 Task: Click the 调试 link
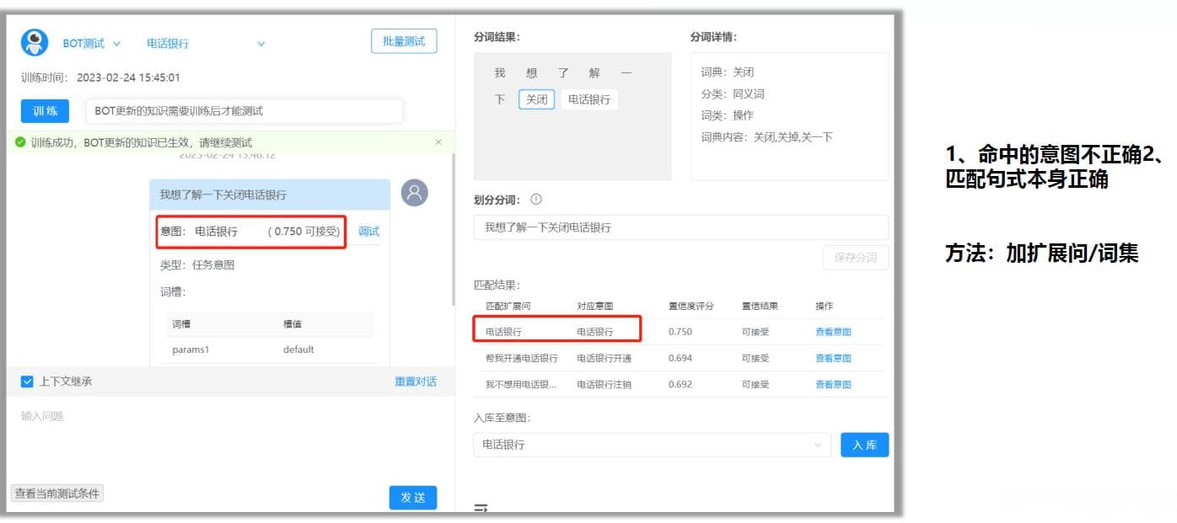click(368, 232)
